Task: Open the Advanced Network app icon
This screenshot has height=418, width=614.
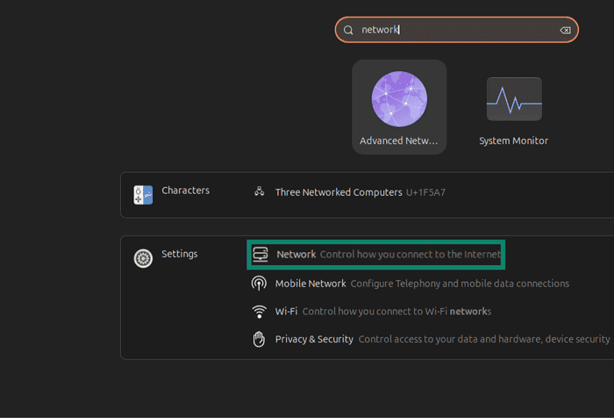Action: point(399,99)
